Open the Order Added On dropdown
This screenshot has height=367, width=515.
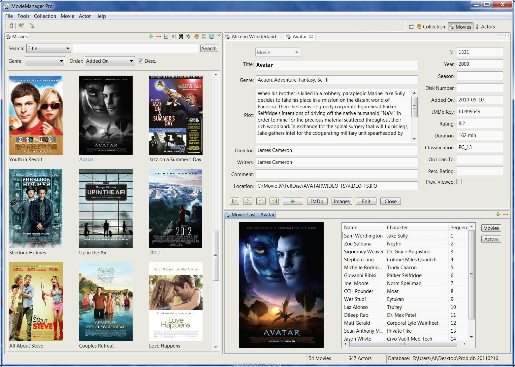point(110,61)
